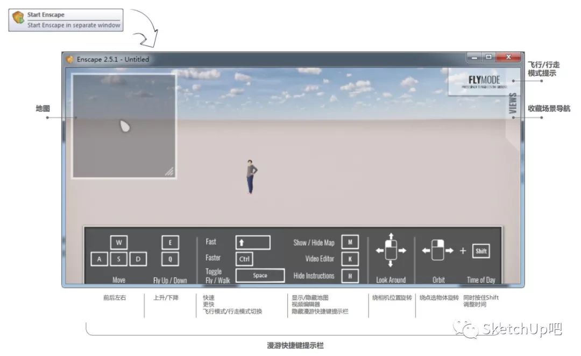
Task: Click the A key icon
Action: [99, 259]
